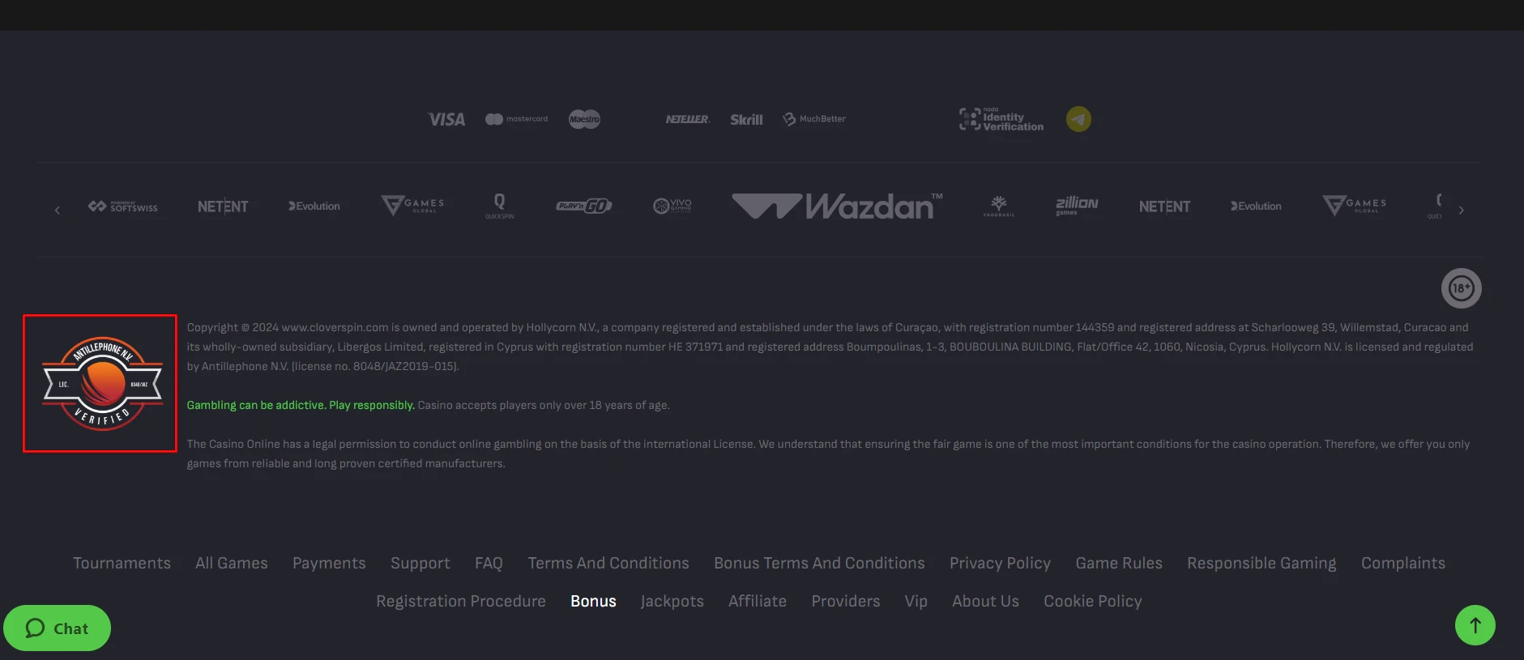1524x660 pixels.
Task: Click the Play'n GO provider logo
Action: pos(583,207)
